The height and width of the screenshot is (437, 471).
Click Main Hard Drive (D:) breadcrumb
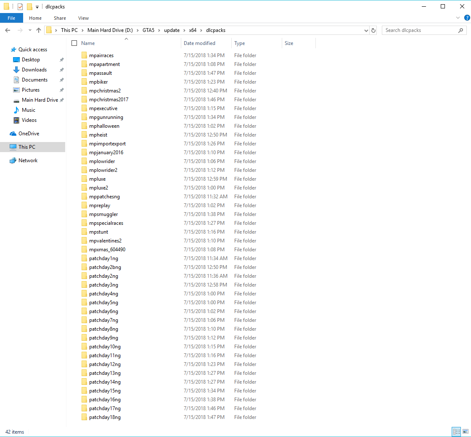click(x=110, y=30)
